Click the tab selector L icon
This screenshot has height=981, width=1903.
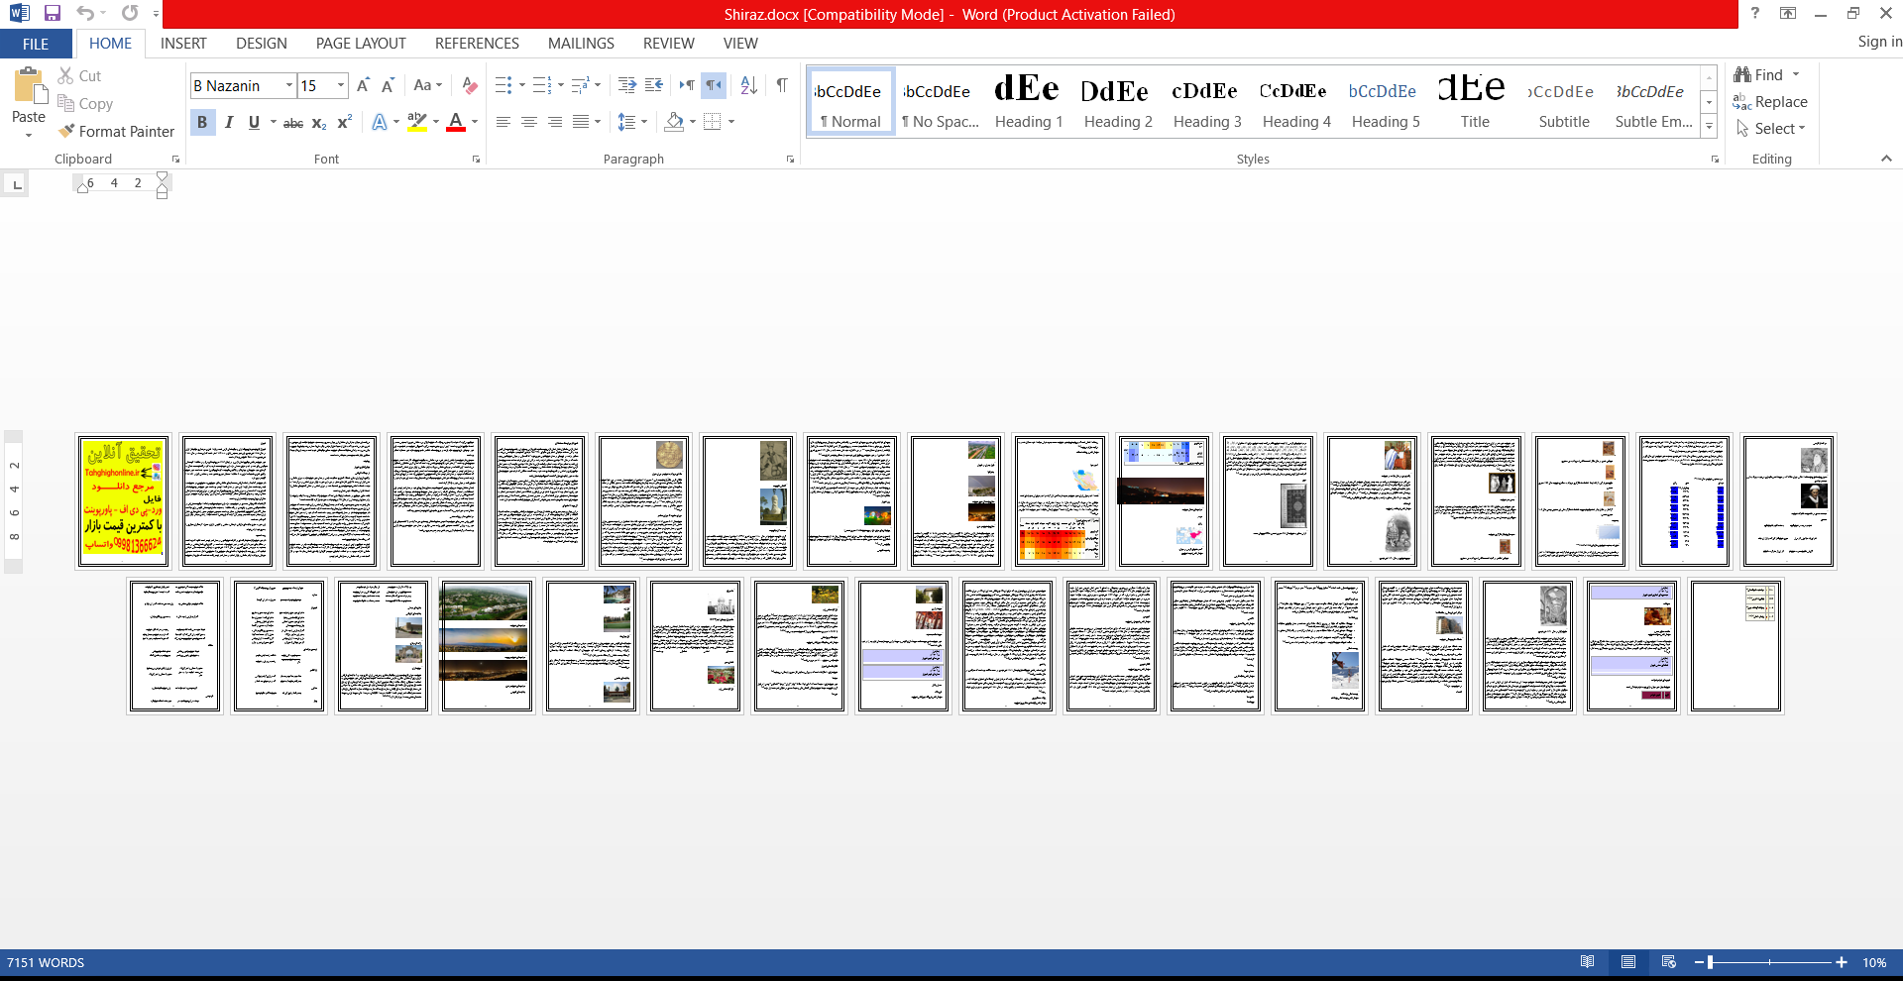pos(17,184)
